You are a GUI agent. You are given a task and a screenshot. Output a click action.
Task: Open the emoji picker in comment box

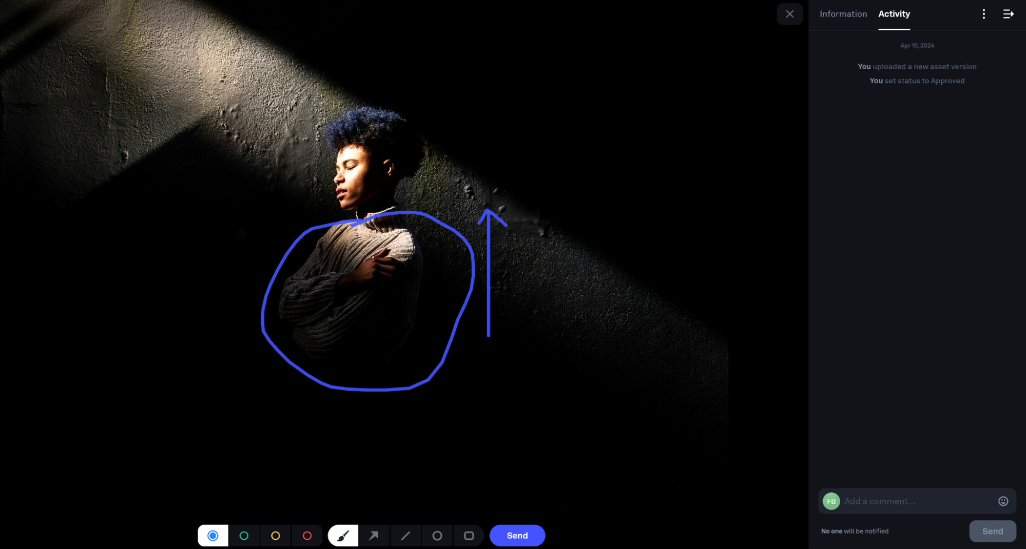1003,501
